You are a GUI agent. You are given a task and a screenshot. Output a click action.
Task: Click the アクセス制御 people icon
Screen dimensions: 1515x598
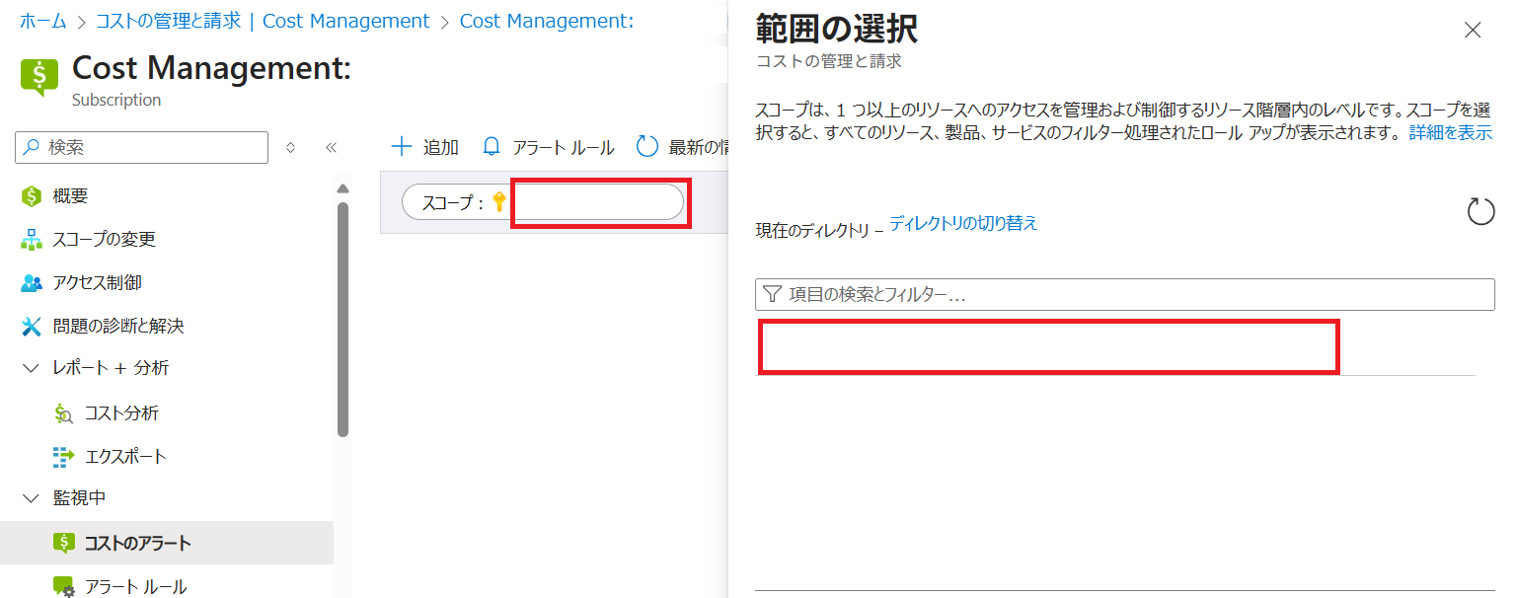[x=32, y=283]
